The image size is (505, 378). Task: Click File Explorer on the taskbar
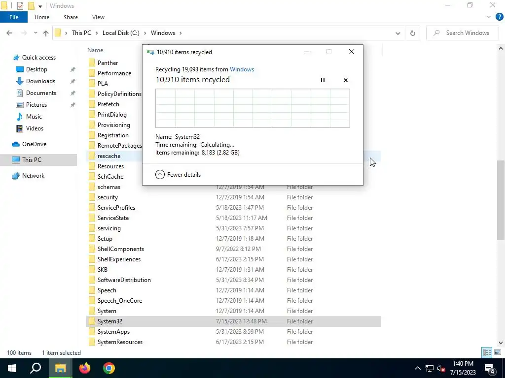(x=60, y=368)
